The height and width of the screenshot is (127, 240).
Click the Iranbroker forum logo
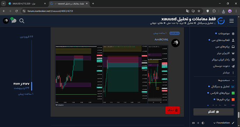tap(221, 21)
